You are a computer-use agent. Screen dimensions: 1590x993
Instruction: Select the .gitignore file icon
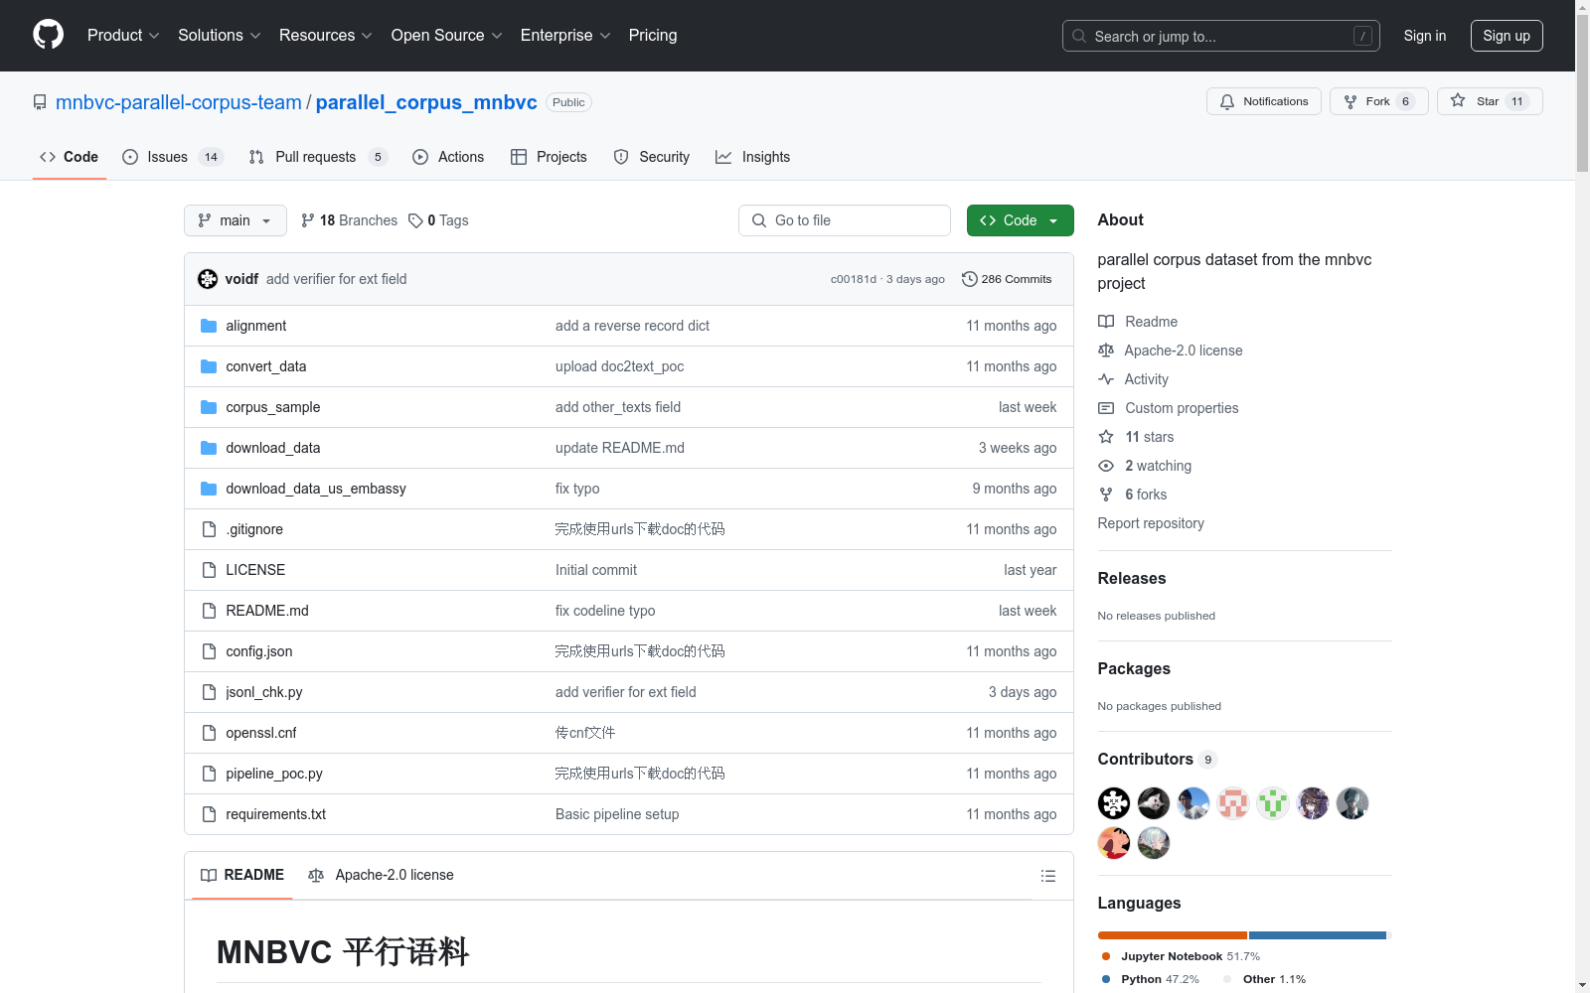(209, 529)
